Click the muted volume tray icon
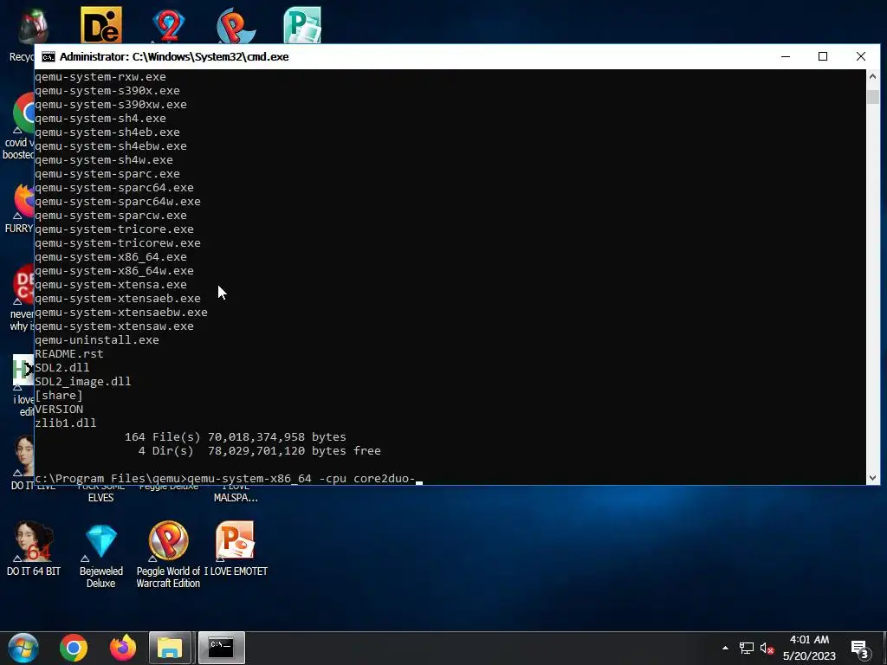Image resolution: width=887 pixels, height=665 pixels. click(767, 648)
